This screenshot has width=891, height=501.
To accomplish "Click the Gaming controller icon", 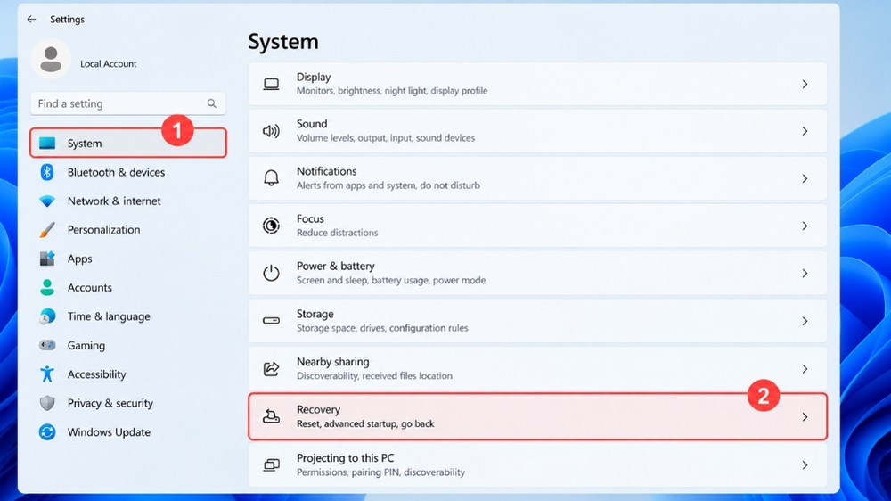I will click(x=47, y=345).
